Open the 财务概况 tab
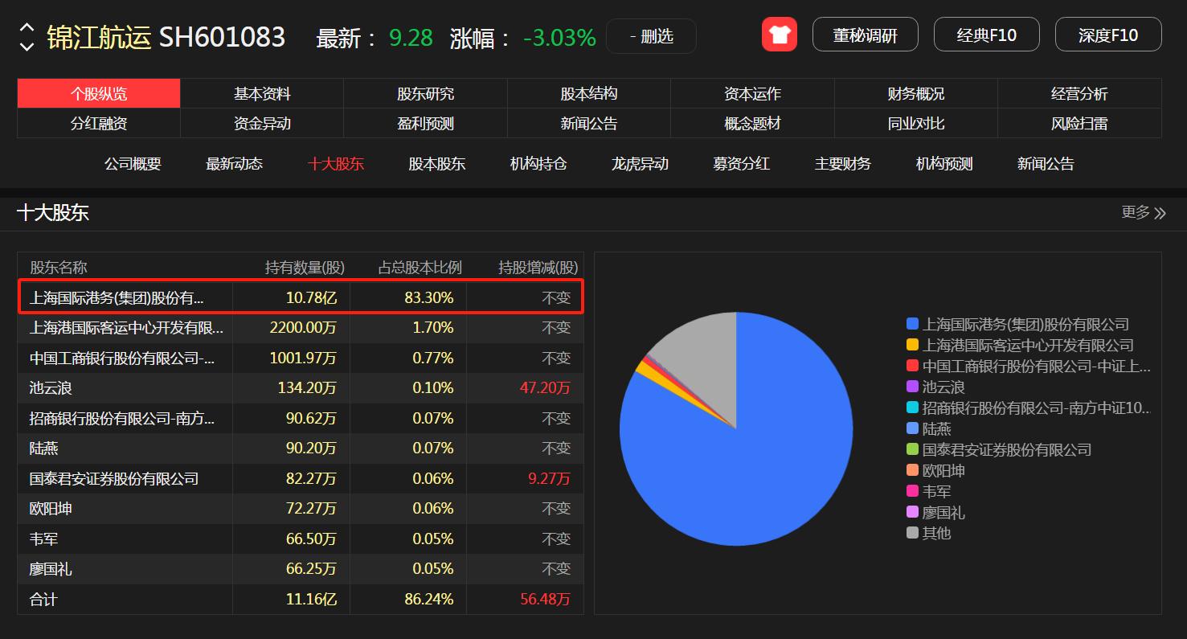This screenshot has height=639, width=1187. 915,94
